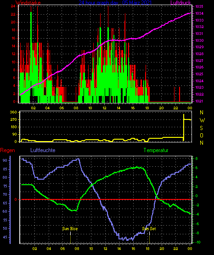Viewport: 214px width, 255px height.
Task: Click the red 0 rain axis value
Action: pos(16,199)
